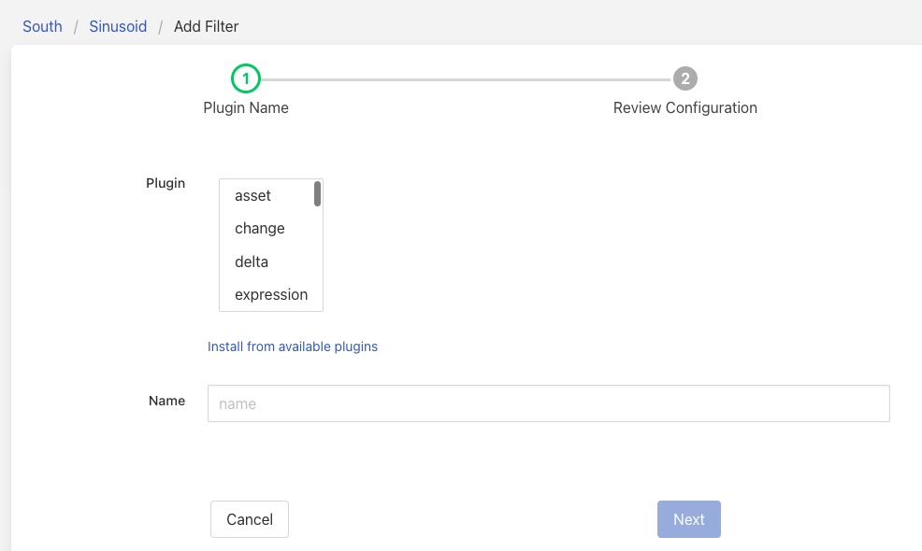922x551 pixels.
Task: Click the Plugin field label
Action: 166,183
